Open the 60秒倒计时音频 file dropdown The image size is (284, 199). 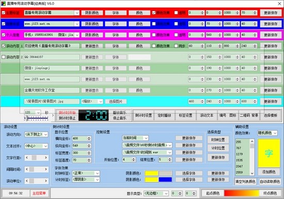coord(170,145)
